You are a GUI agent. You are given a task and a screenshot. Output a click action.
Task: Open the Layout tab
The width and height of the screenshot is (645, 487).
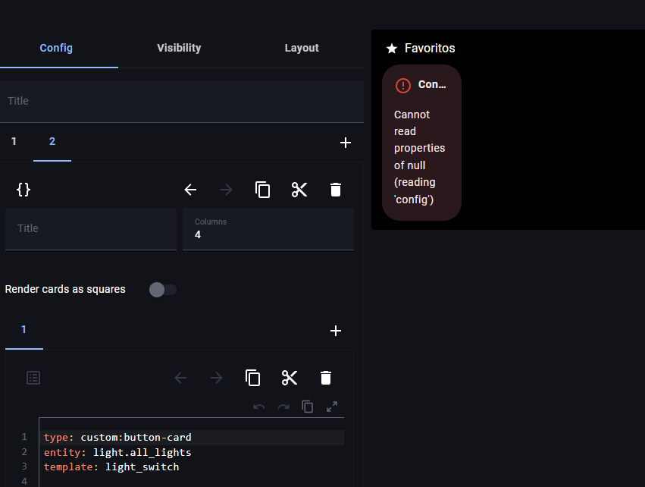(x=302, y=48)
